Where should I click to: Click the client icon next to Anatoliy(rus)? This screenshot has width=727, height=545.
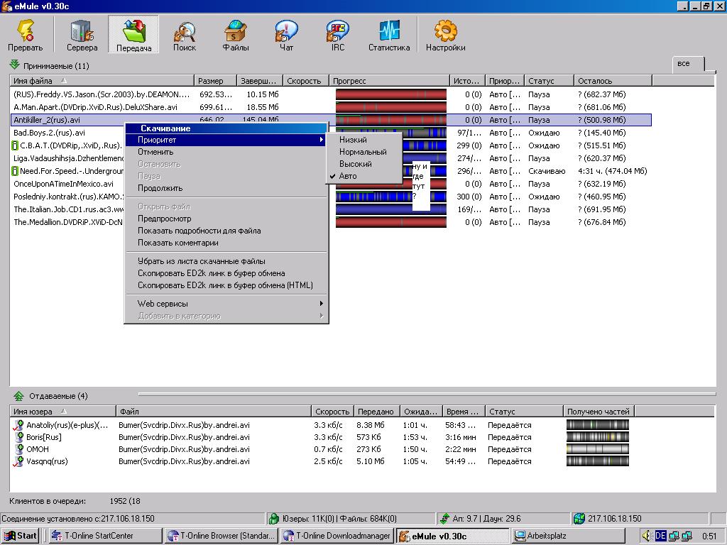pos(18,425)
